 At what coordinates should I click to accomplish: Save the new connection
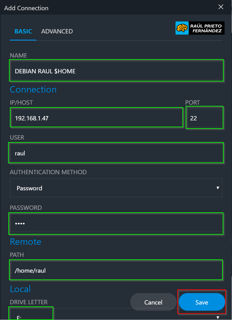[x=202, y=302]
